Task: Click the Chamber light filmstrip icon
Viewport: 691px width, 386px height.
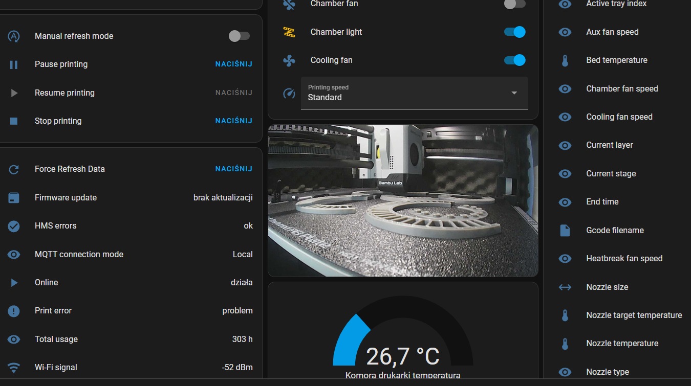Action: pos(289,32)
